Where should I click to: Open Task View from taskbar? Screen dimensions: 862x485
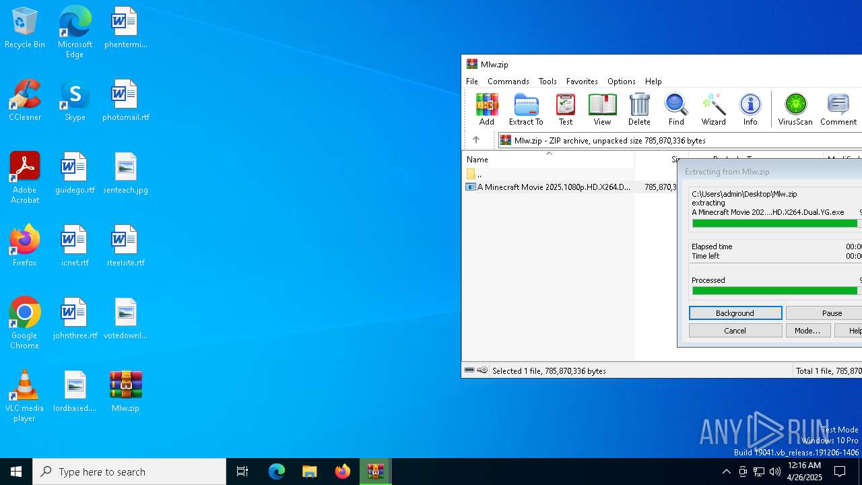click(242, 472)
